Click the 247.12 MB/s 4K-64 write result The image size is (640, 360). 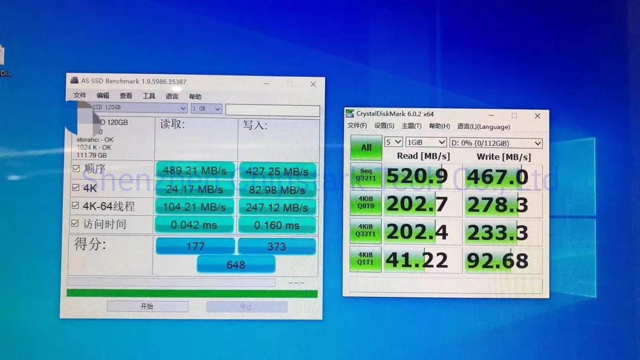[277, 208]
